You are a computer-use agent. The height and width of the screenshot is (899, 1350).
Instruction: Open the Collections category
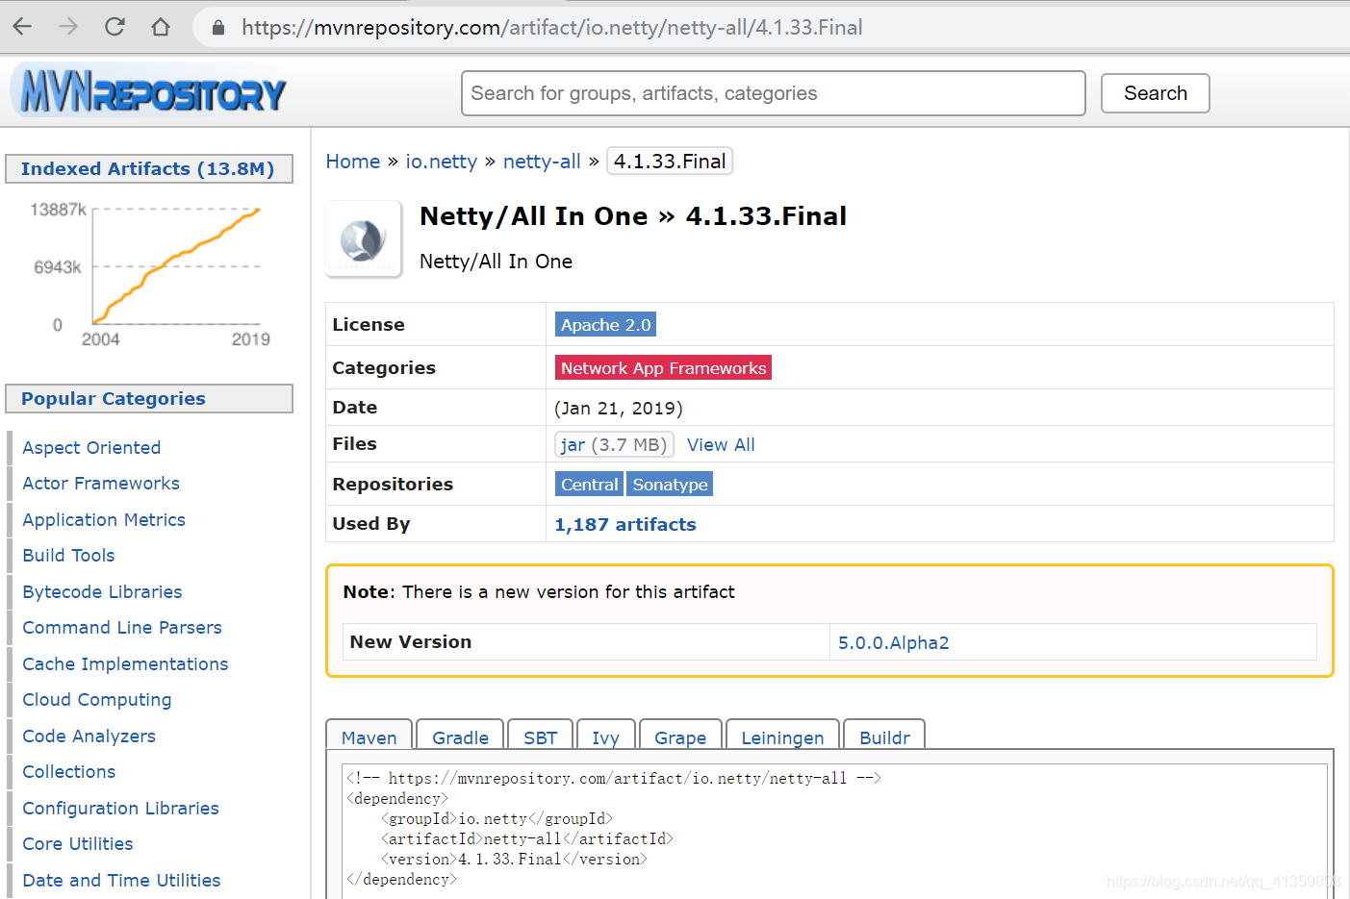[x=68, y=772]
